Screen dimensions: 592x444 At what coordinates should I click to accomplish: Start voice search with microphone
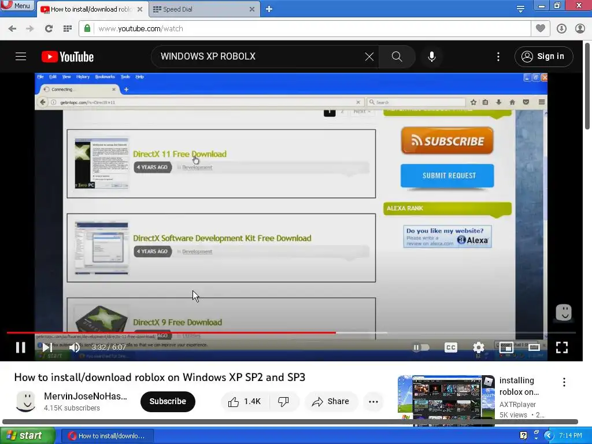click(432, 57)
